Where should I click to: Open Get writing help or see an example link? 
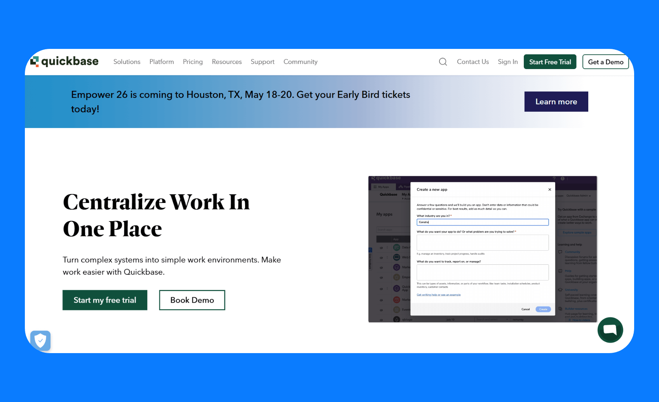(x=439, y=295)
